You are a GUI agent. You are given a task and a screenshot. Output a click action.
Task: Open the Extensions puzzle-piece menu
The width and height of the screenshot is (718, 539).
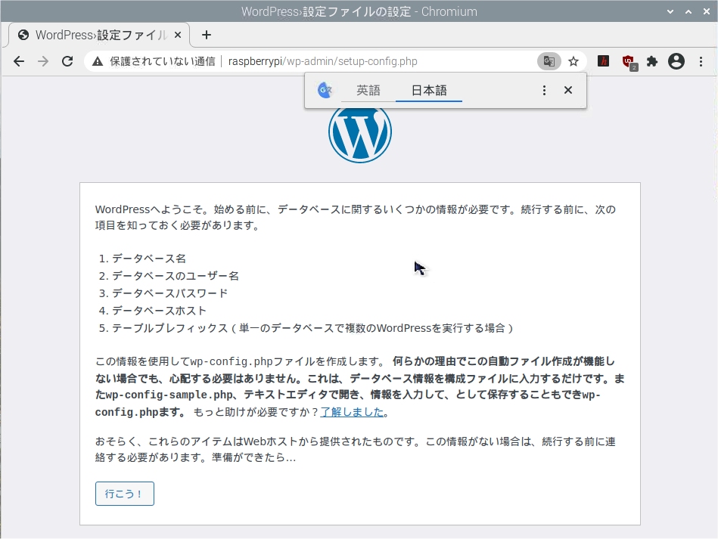pos(651,61)
